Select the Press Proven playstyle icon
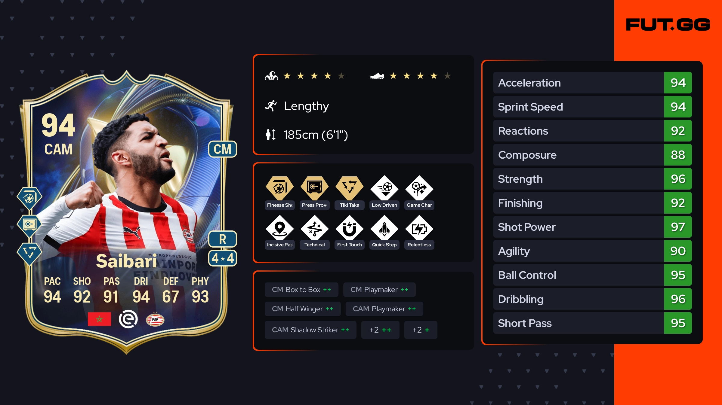722x405 pixels. [314, 188]
